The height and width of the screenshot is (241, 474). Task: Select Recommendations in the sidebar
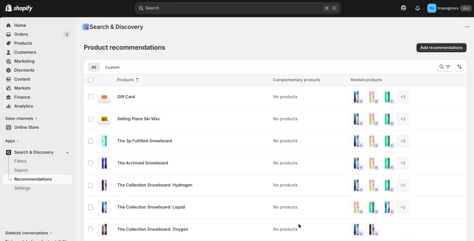[37, 179]
